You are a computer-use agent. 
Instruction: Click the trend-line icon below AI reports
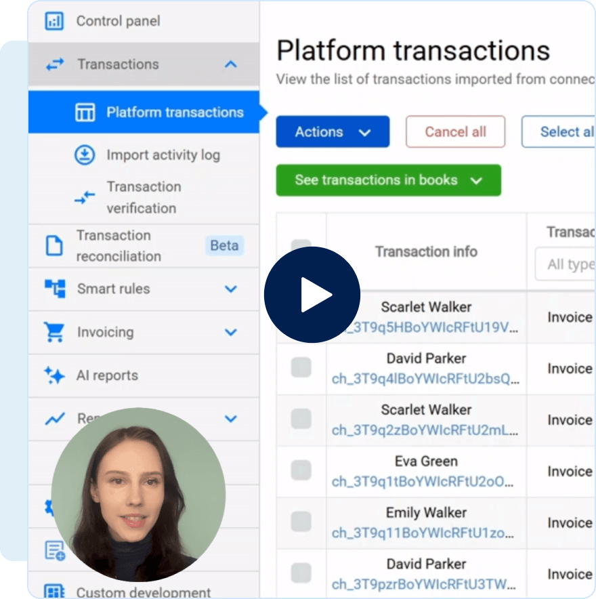click(55, 419)
